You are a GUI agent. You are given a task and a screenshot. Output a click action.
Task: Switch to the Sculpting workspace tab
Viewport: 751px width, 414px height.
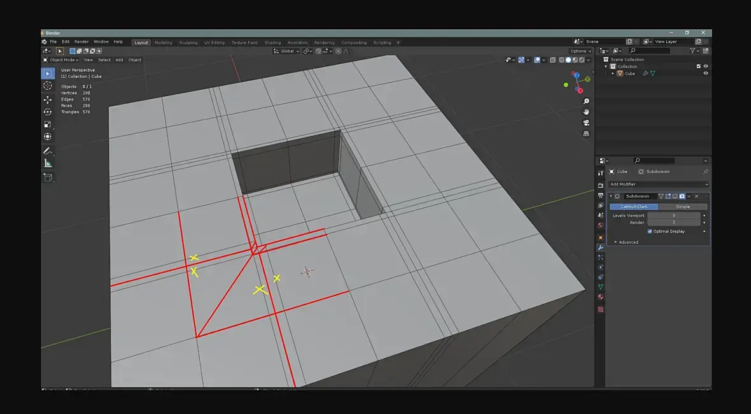coord(188,43)
